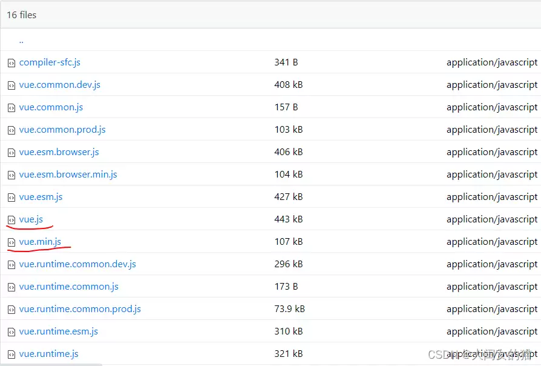Click the application/javascript type in vue.runtime.esm.js row
541x366 pixels.
492,332
